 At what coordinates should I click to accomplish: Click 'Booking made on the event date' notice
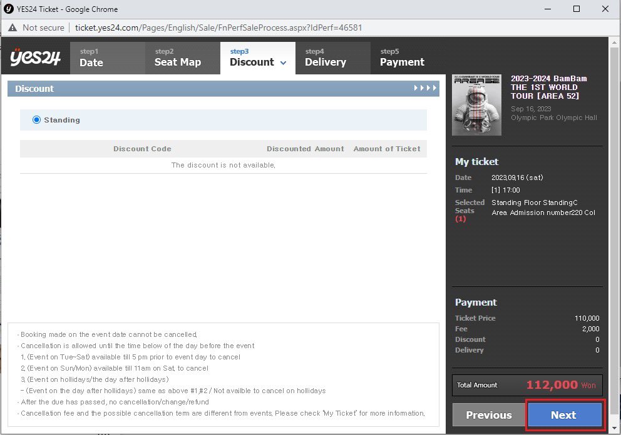pos(108,334)
